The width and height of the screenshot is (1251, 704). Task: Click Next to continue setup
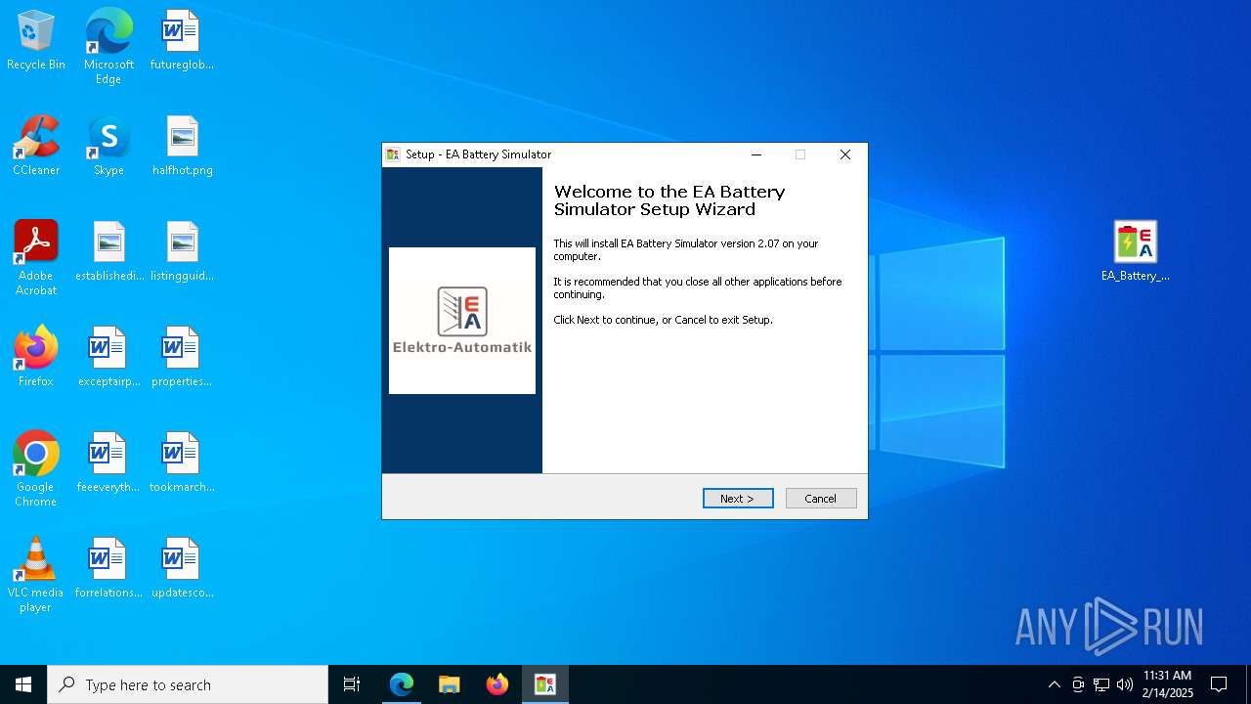pyautogui.click(x=738, y=499)
